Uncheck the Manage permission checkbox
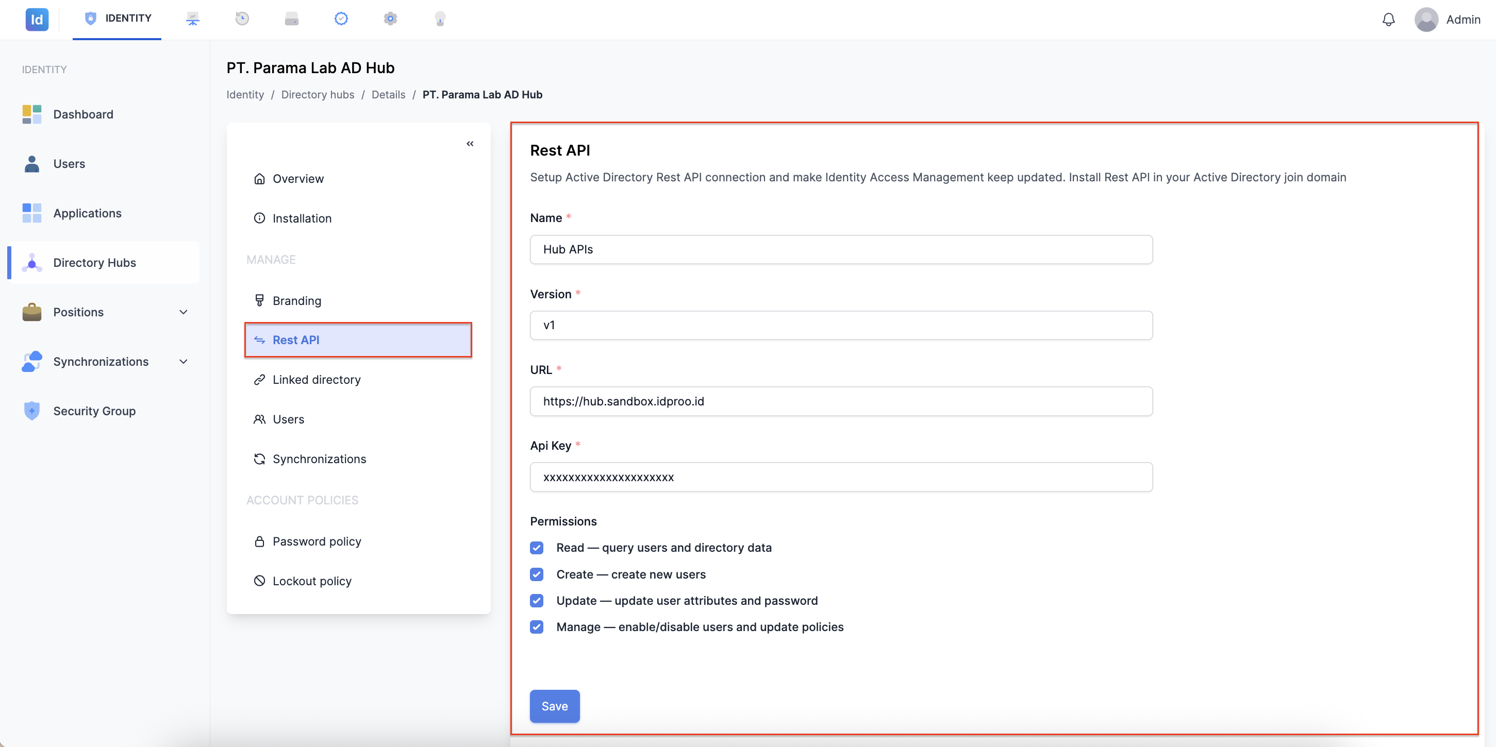 click(x=537, y=627)
